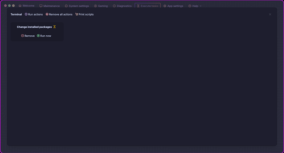Remove the Change installed packages task
The image size is (284, 153).
pyautogui.click(x=28, y=36)
